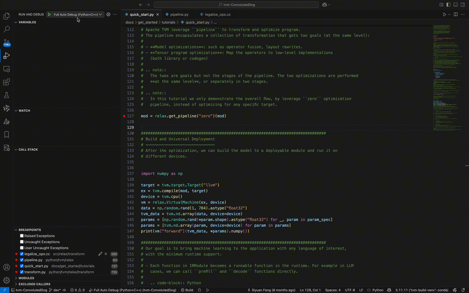Click the remote window indicator in status bar

(x=5, y=290)
